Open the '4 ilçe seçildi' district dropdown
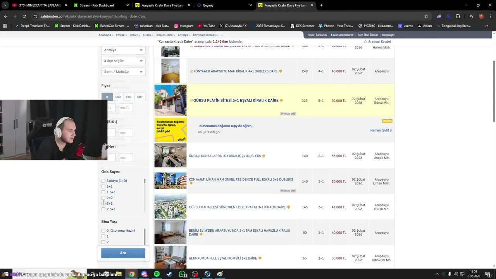The image size is (496, 279). pos(123,61)
